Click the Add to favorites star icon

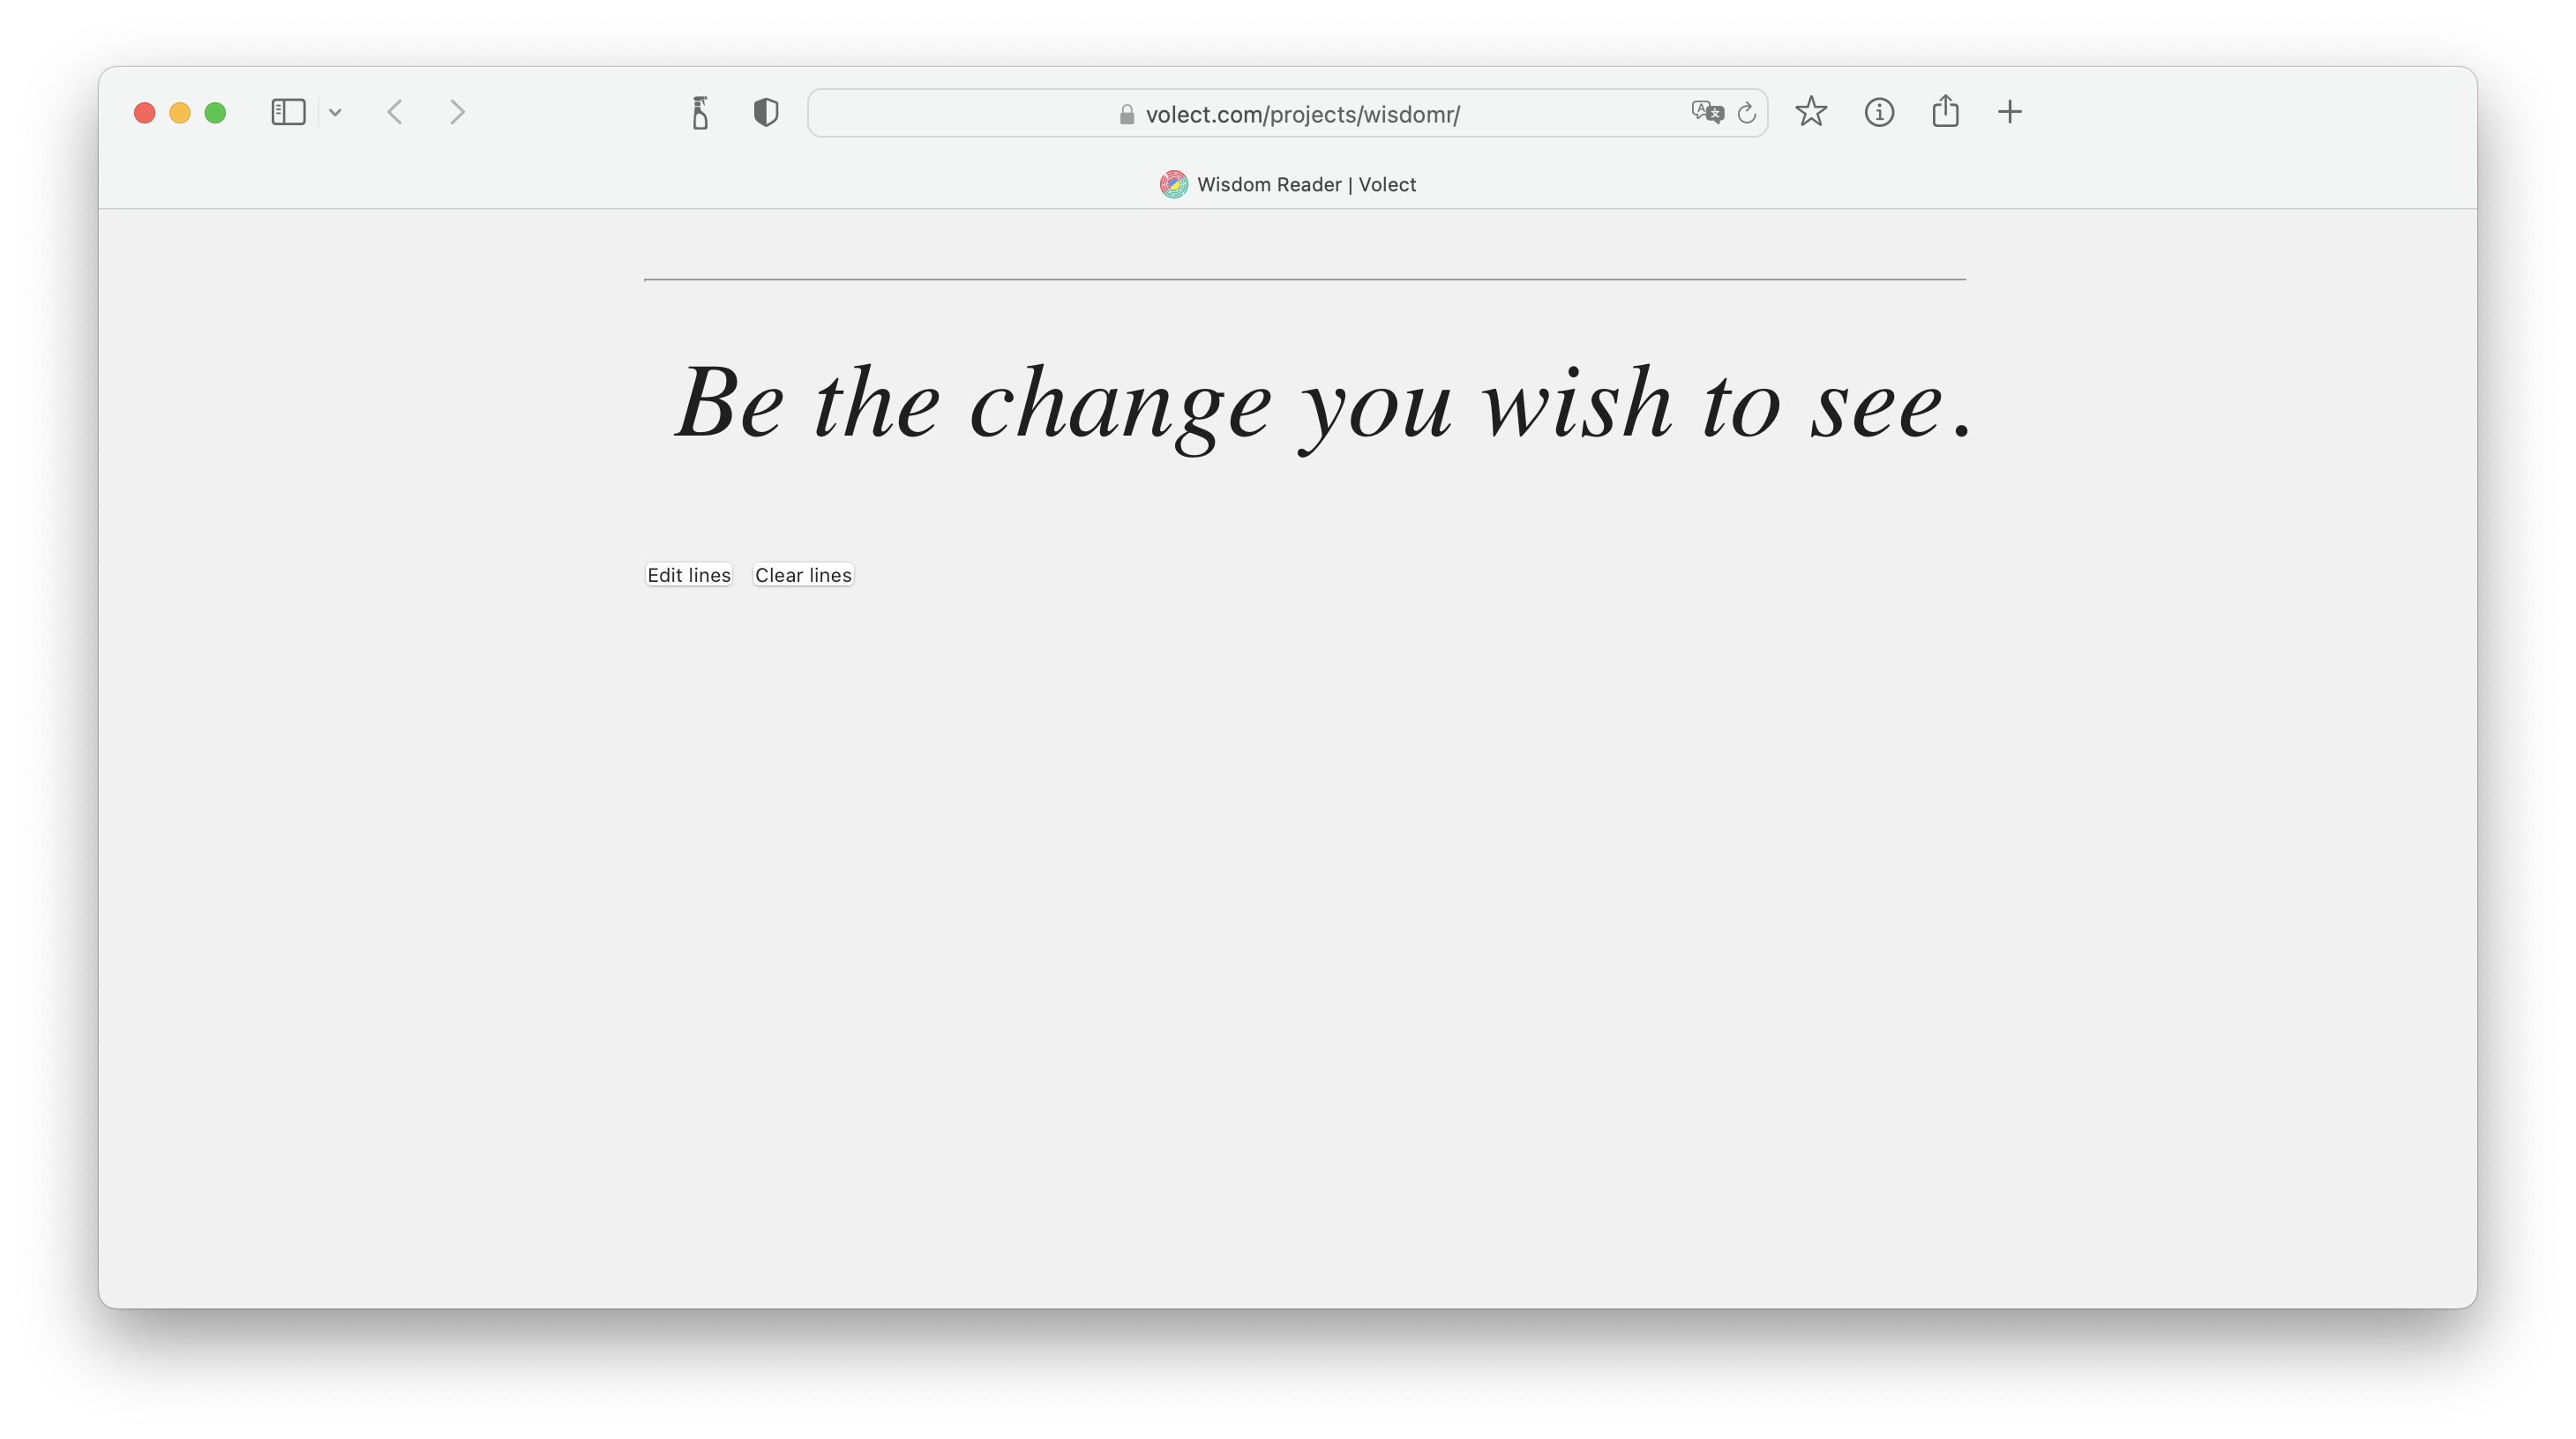(1812, 113)
